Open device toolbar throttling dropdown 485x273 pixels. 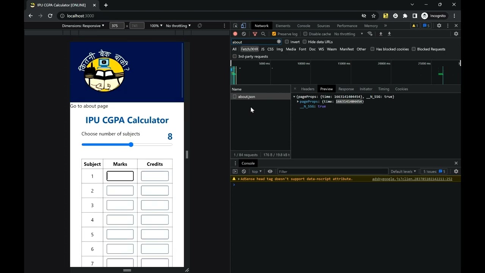click(x=178, y=26)
